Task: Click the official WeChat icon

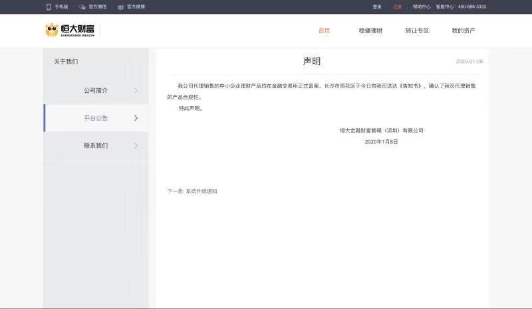Action: 82,7
